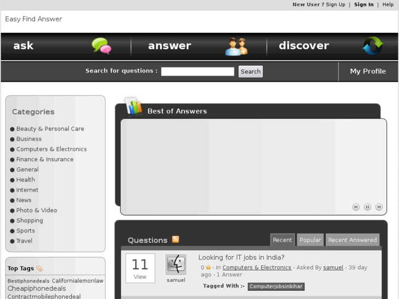Focus the Search for questions field
399x299 pixels.
coord(198,71)
